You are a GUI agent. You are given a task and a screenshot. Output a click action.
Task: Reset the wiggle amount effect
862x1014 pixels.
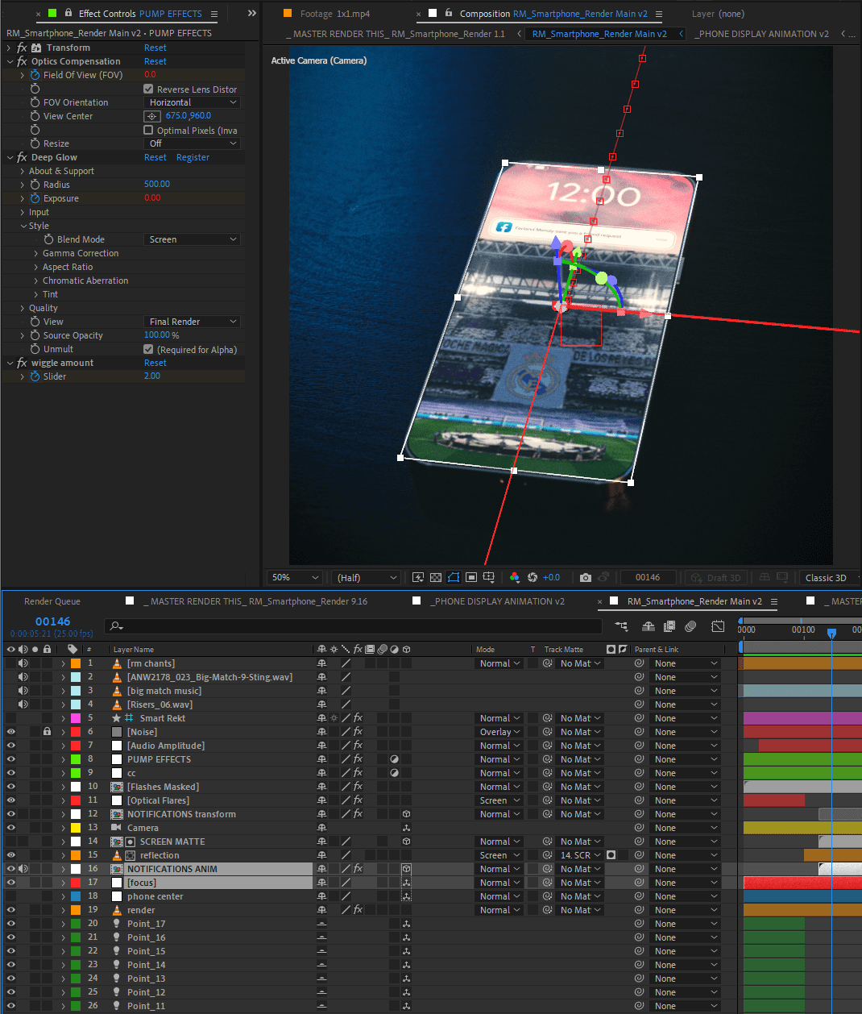coord(155,363)
